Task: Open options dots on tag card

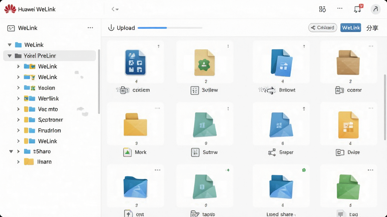Action: click(370, 170)
